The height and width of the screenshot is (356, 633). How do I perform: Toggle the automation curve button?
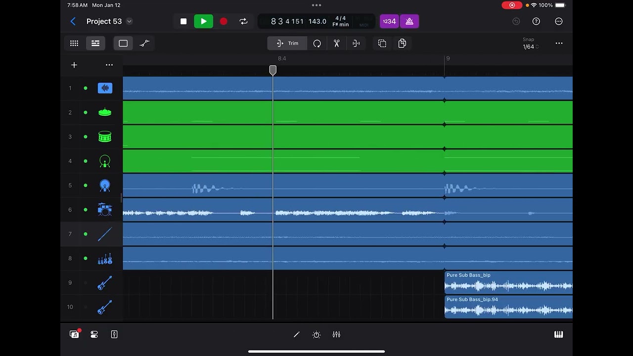click(144, 44)
